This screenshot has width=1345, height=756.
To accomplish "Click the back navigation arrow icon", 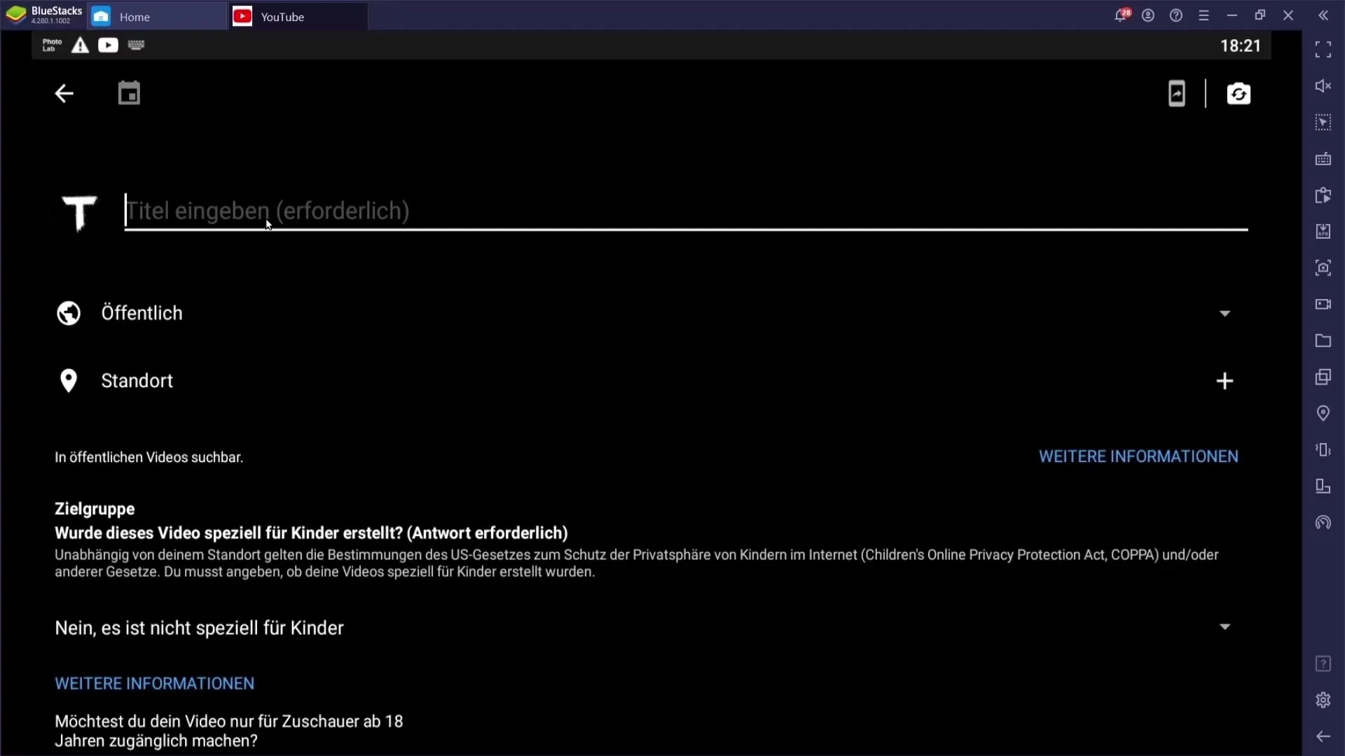I will [64, 93].
